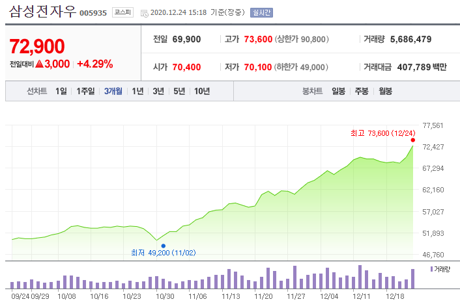Viewport: 460px width, 308px height.
Task: Click the 11/13 date label on the x-axis
Action: click(x=231, y=296)
